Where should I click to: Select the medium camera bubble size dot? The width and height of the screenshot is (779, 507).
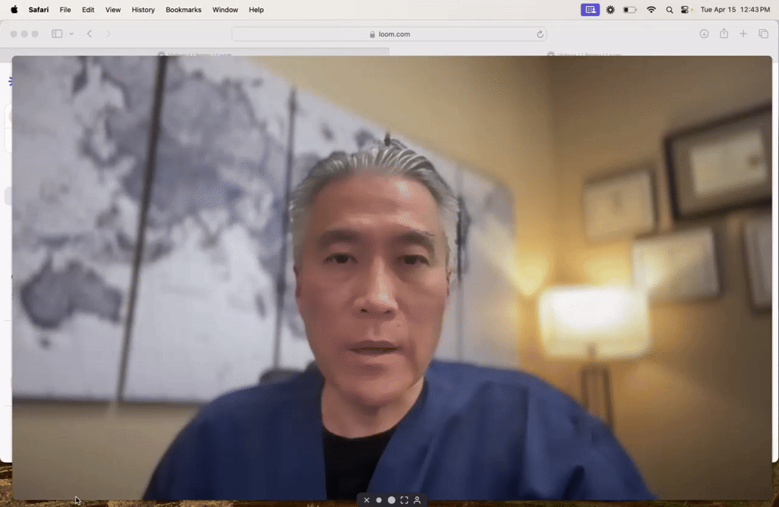(392, 500)
